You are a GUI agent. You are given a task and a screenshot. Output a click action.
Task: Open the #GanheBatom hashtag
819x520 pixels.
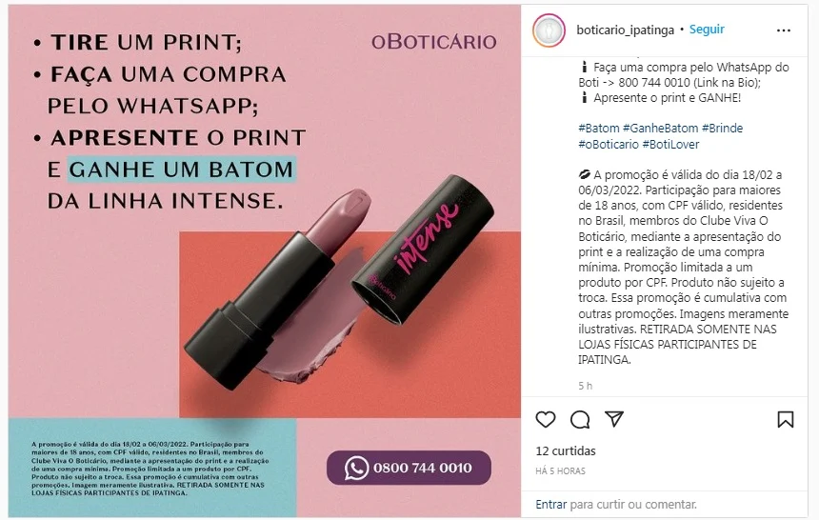(x=660, y=128)
